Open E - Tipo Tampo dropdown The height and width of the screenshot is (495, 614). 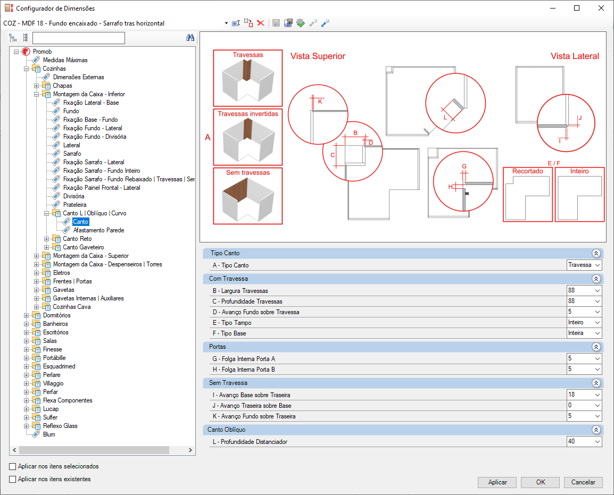[x=597, y=322]
